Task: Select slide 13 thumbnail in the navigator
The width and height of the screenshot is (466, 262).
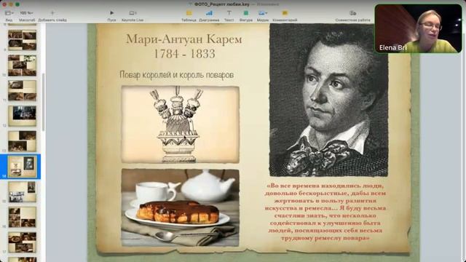Action: [23, 141]
